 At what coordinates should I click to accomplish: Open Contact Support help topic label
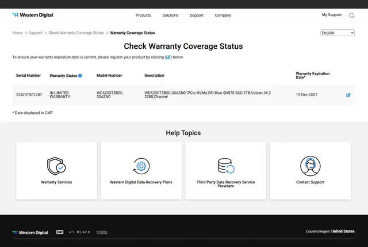click(310, 182)
